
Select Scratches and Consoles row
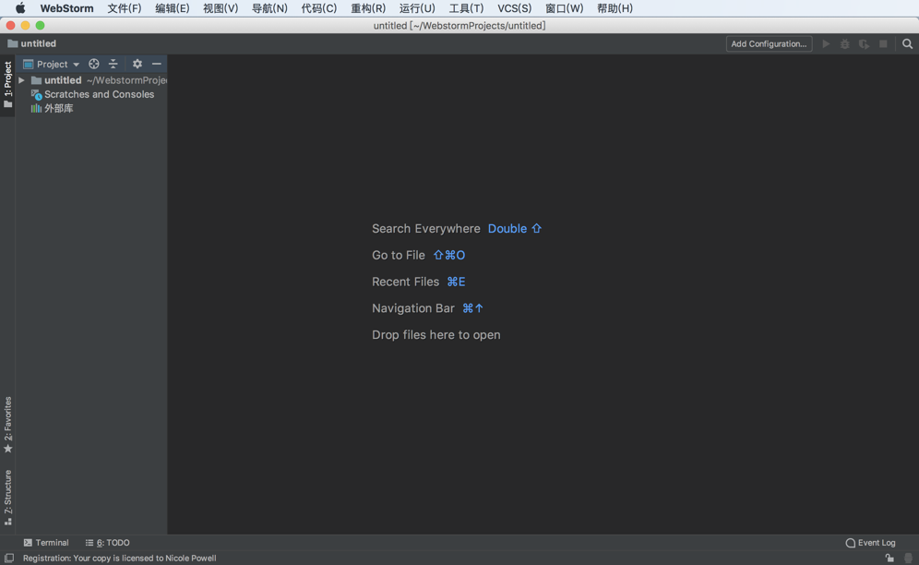click(x=91, y=94)
